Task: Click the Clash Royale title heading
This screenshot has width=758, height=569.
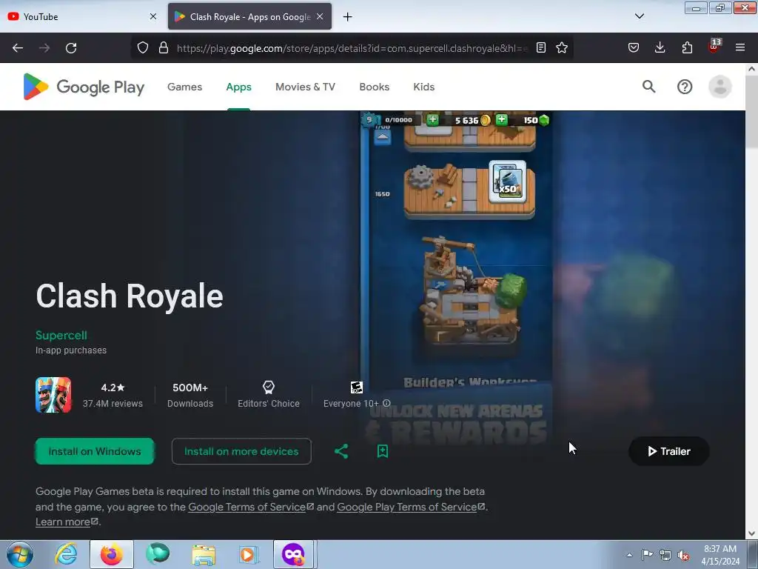Action: [x=130, y=296]
